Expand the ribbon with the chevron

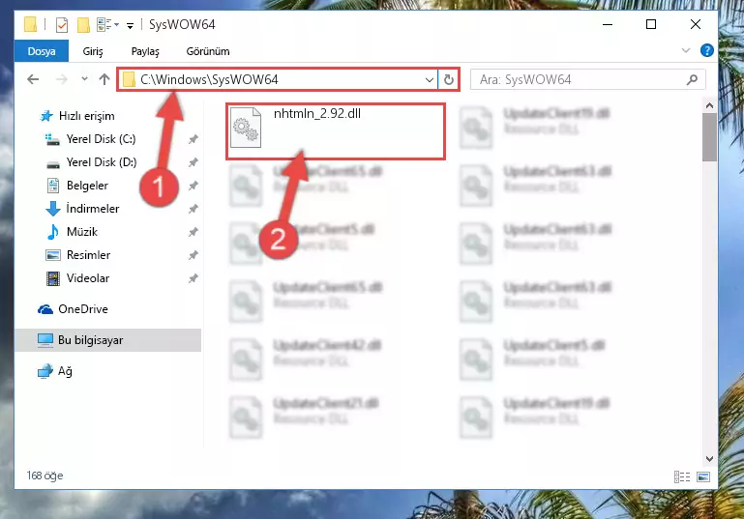[x=686, y=50]
